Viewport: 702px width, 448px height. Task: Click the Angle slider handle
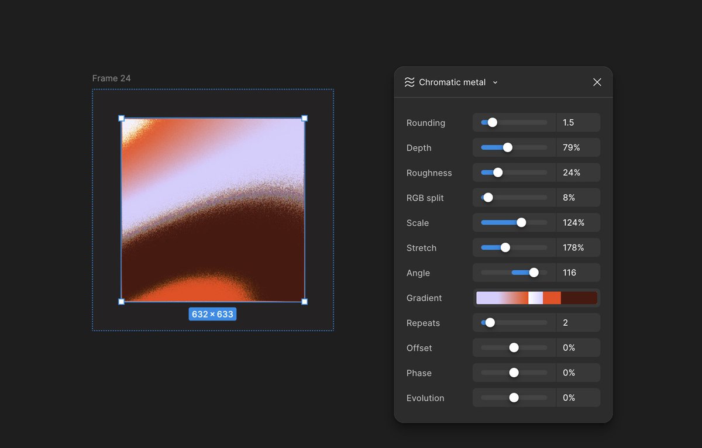click(534, 273)
